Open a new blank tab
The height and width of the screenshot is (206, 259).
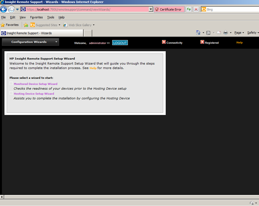(x=88, y=33)
